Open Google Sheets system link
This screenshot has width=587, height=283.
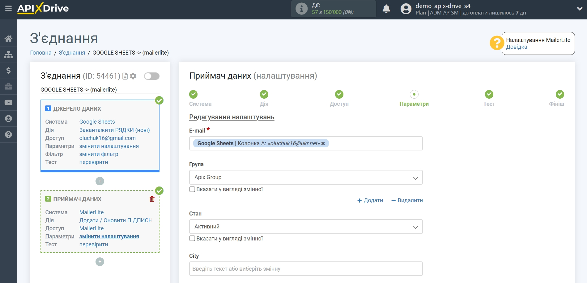pyautogui.click(x=97, y=122)
